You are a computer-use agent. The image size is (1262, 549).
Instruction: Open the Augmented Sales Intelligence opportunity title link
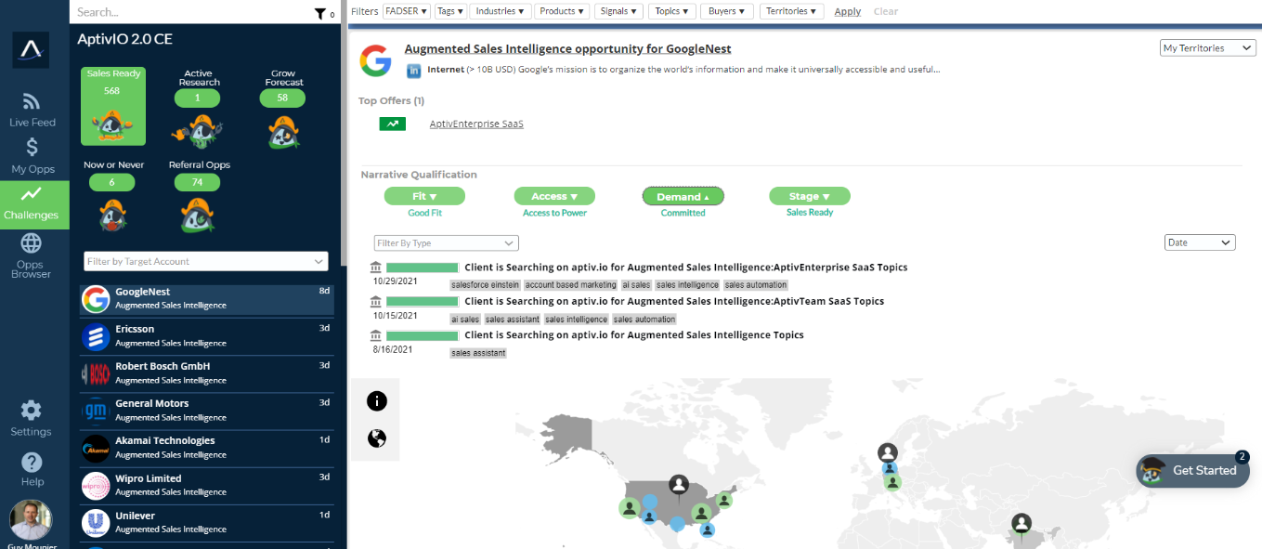click(x=568, y=48)
